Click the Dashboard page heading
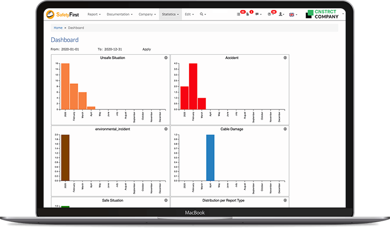Image resolution: width=390 pixels, height=229 pixels. [64, 40]
